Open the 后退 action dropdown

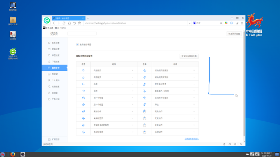pyautogui.click(x=114, y=84)
